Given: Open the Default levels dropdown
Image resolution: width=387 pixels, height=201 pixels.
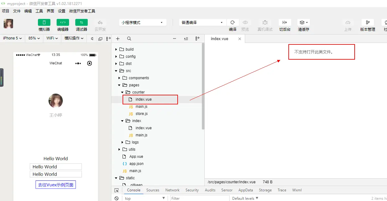Looking at the screenshot, I should 245,198.
